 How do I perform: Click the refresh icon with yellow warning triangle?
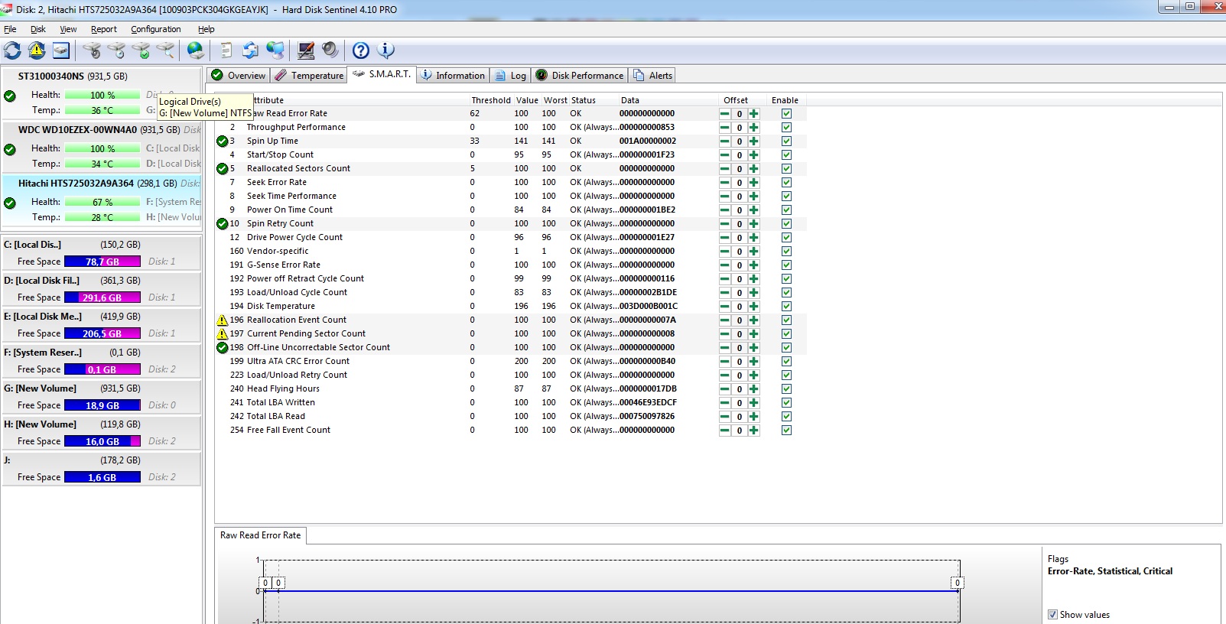point(37,50)
